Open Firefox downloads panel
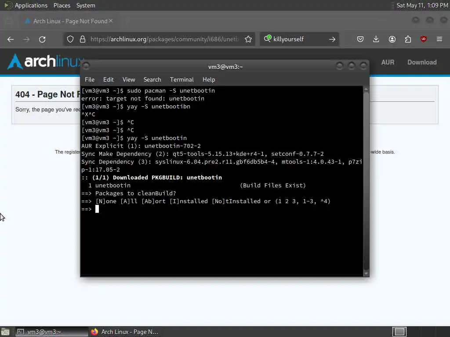 (376, 39)
